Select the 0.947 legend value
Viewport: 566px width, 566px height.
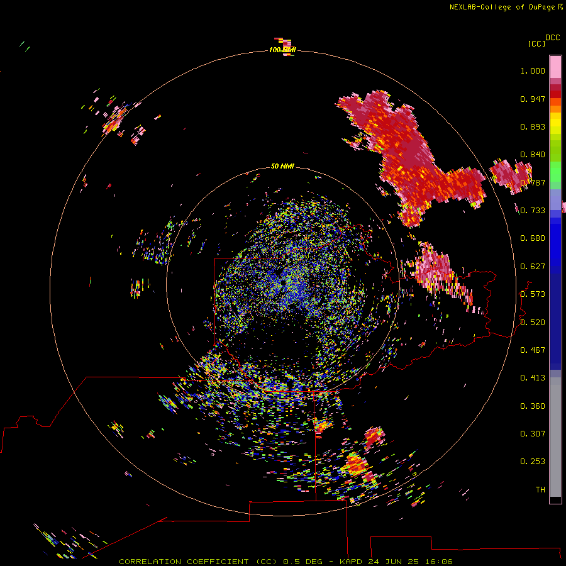[x=533, y=99]
